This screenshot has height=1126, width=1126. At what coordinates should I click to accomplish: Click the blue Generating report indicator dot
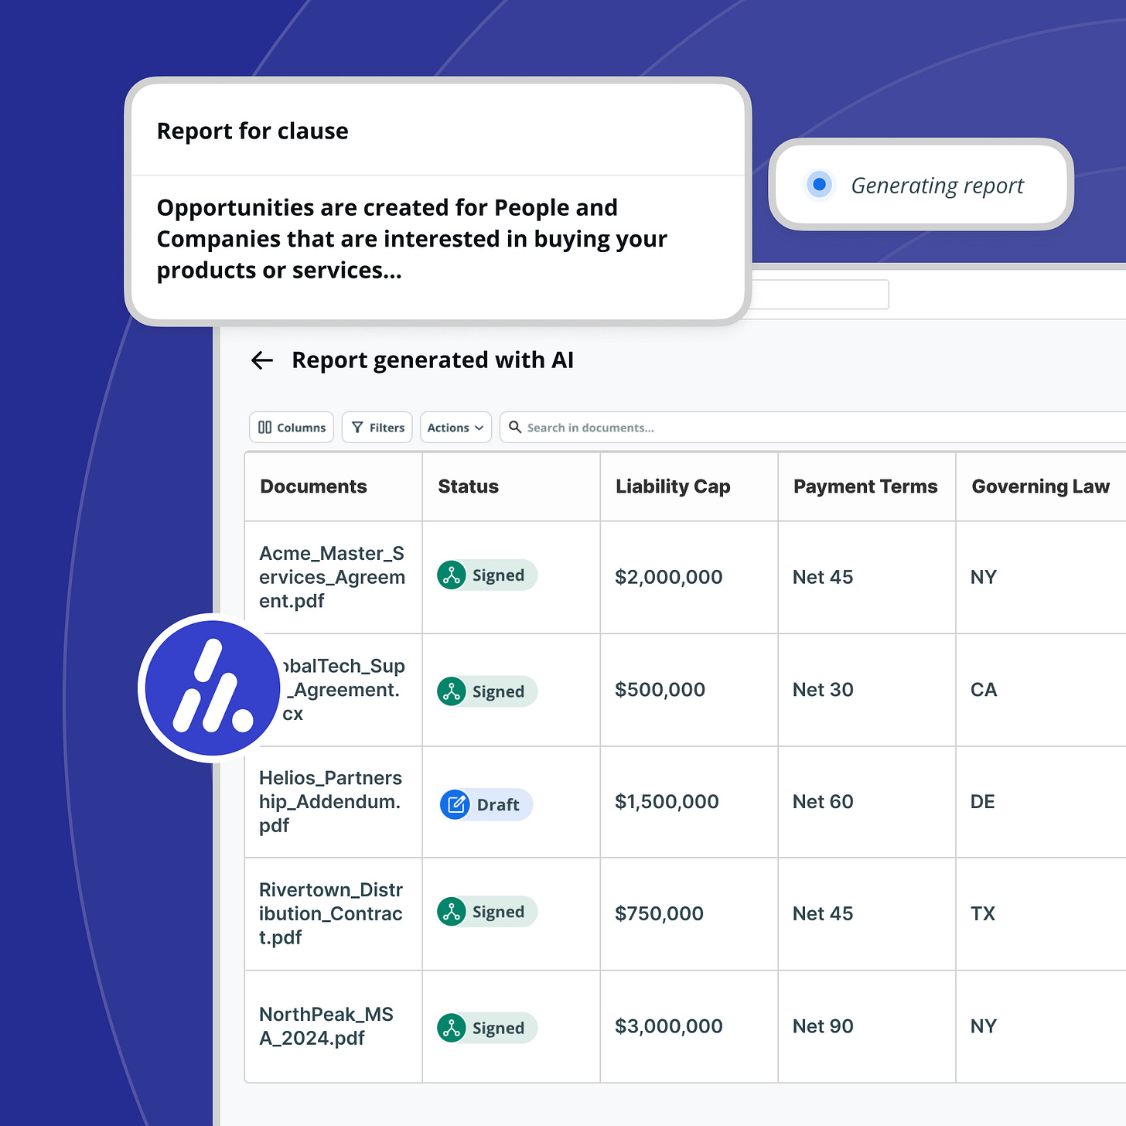pos(819,185)
